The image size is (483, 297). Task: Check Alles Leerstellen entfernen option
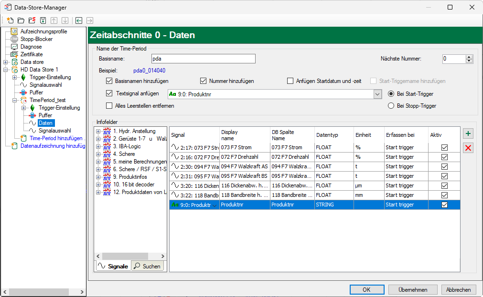(109, 106)
